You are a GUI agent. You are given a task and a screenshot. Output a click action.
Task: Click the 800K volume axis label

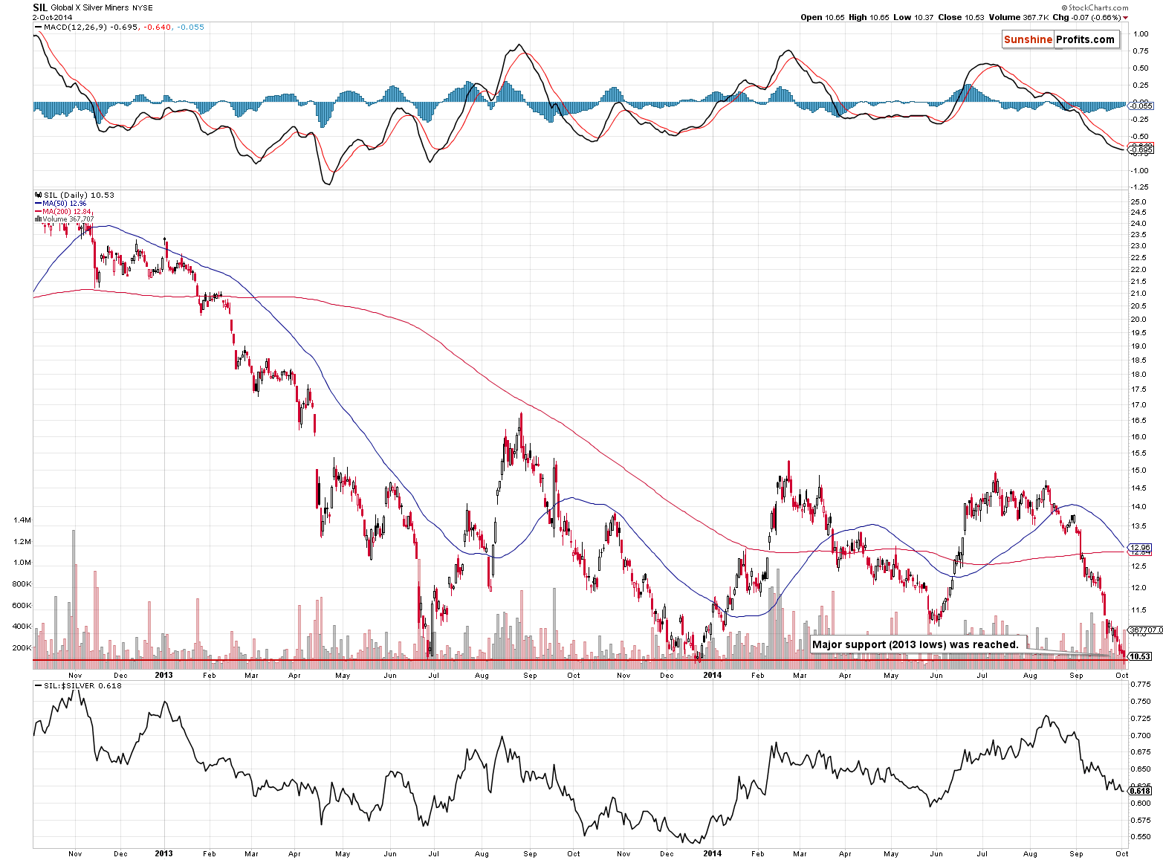click(22, 584)
